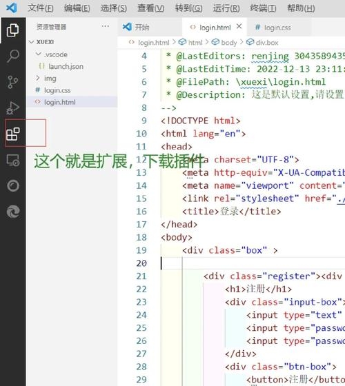The height and width of the screenshot is (386, 345).
Task: Open the Extensions view
Action: (13, 134)
